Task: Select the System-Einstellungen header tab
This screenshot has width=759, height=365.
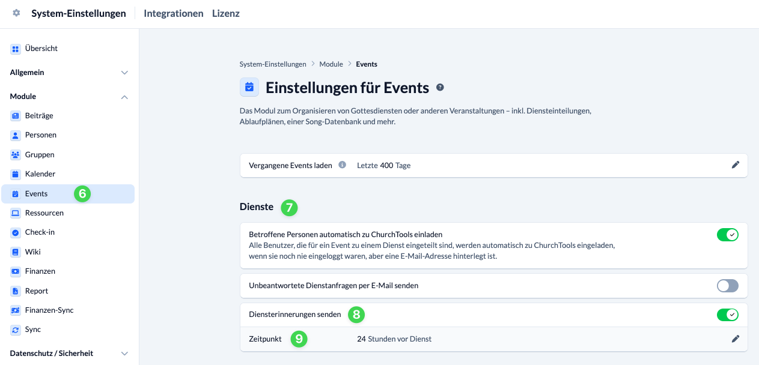Action: pyautogui.click(x=79, y=13)
